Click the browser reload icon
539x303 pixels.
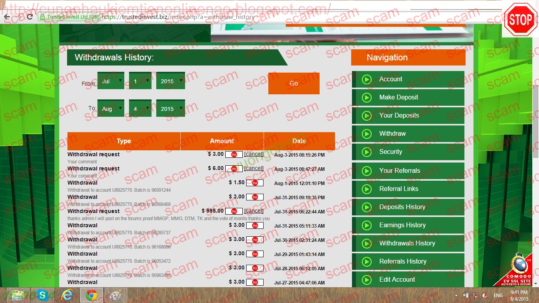tap(30, 17)
